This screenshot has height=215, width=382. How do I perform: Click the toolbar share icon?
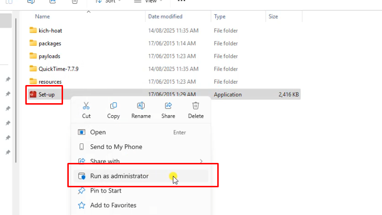tap(53, 1)
